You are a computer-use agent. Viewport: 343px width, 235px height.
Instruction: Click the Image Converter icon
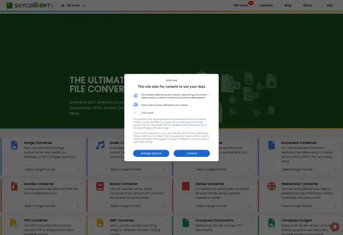point(14,145)
